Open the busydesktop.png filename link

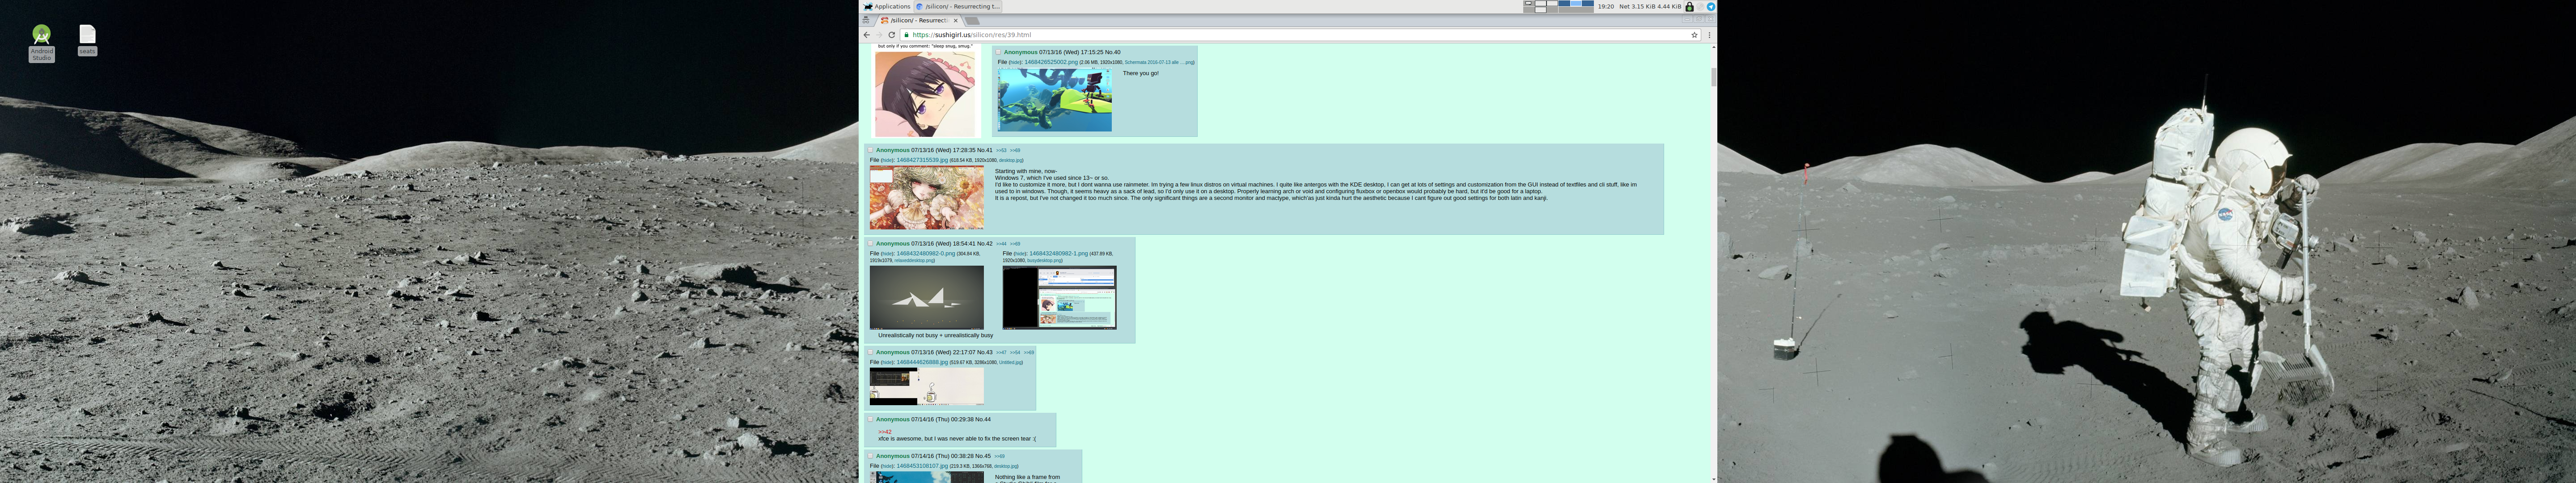click(1044, 260)
